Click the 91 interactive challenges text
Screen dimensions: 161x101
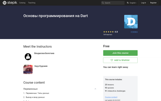coord(115,91)
